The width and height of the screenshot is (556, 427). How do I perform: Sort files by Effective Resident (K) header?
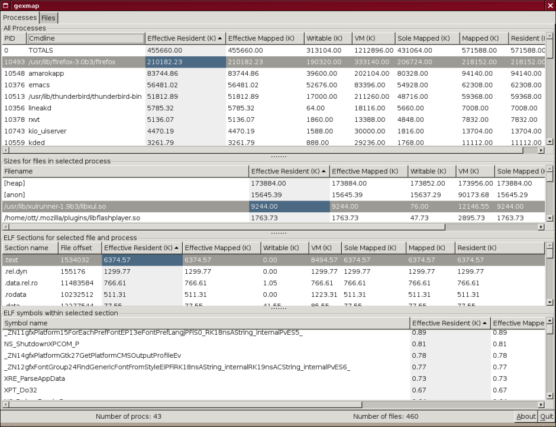(x=289, y=172)
